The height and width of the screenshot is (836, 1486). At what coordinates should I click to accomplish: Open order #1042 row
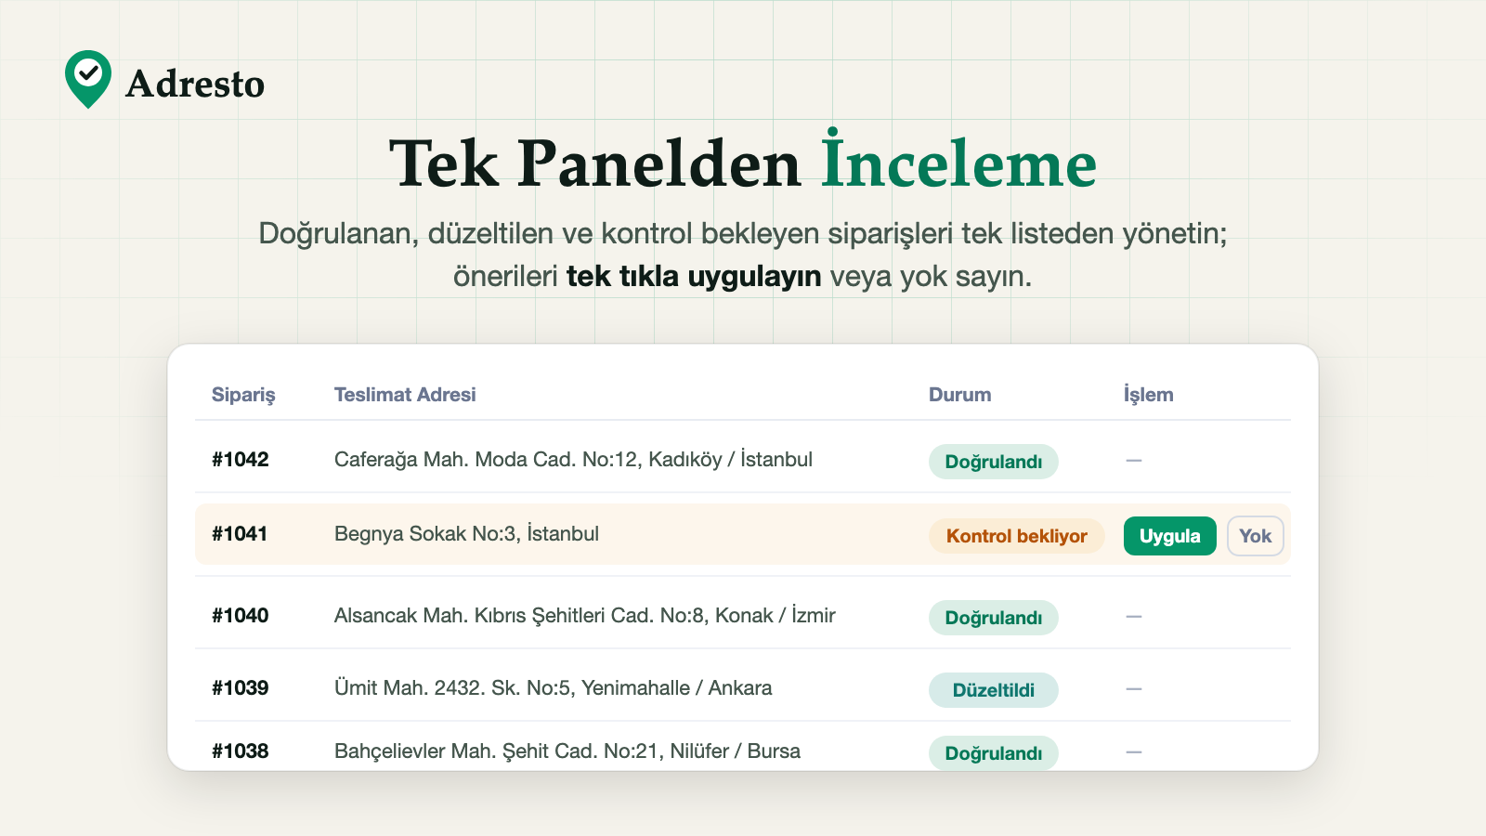[x=743, y=460]
